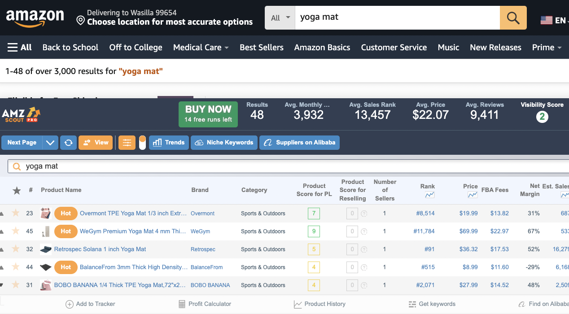The width and height of the screenshot is (569, 314).
Task: Open New Releases nav link
Action: click(495, 47)
